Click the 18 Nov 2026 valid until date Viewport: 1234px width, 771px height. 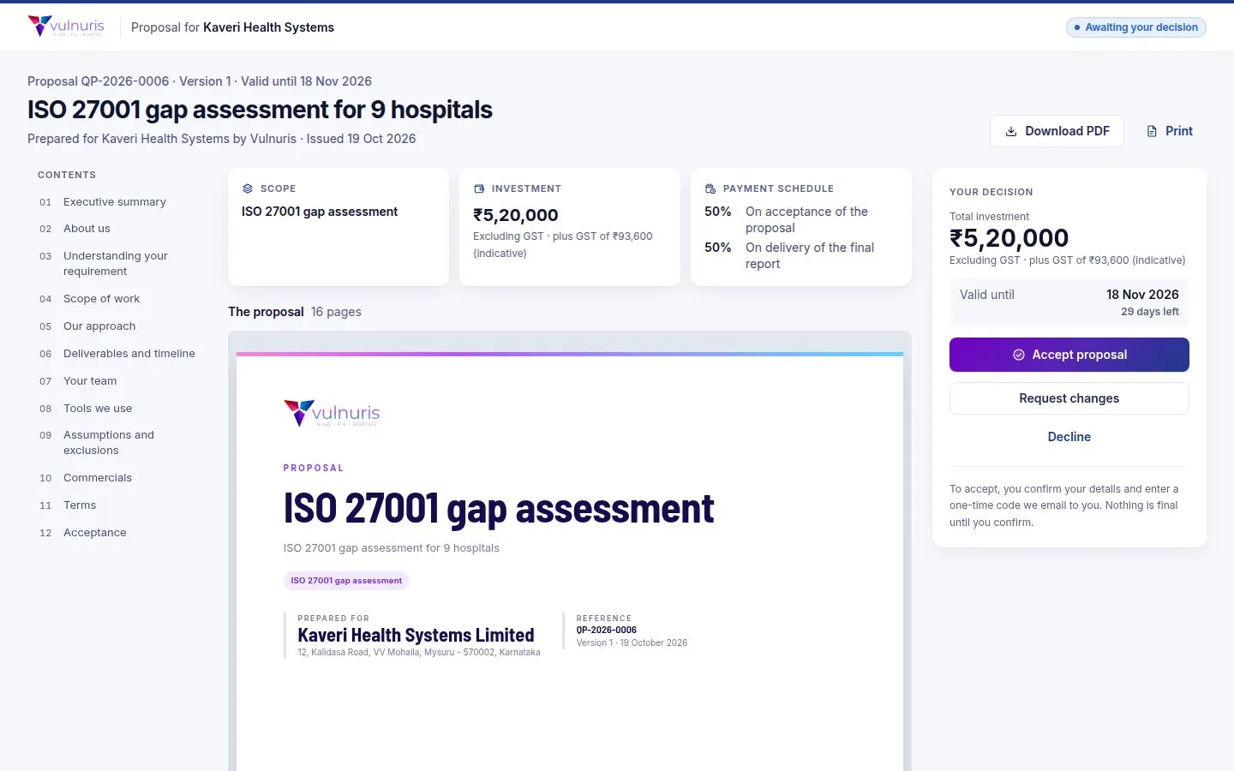pos(1142,295)
